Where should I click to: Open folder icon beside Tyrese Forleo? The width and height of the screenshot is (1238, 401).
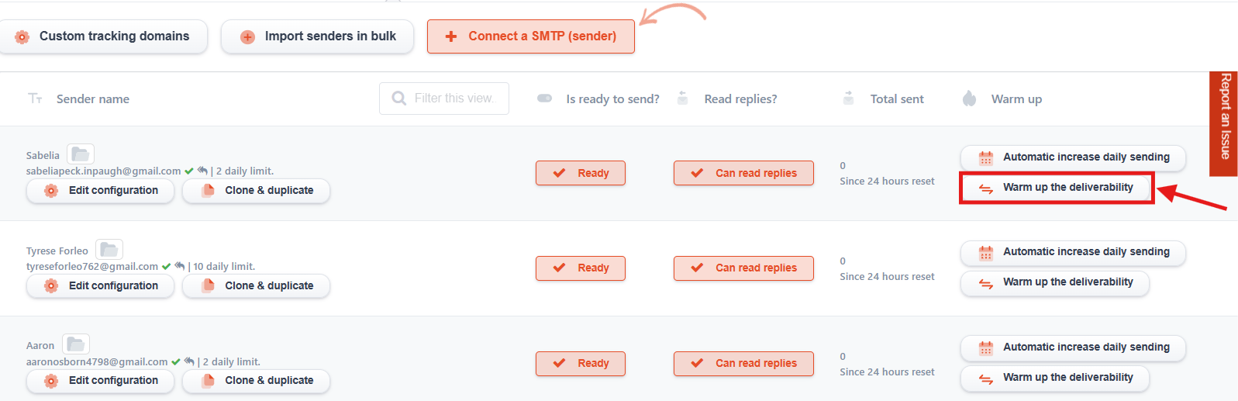pyautogui.click(x=109, y=250)
